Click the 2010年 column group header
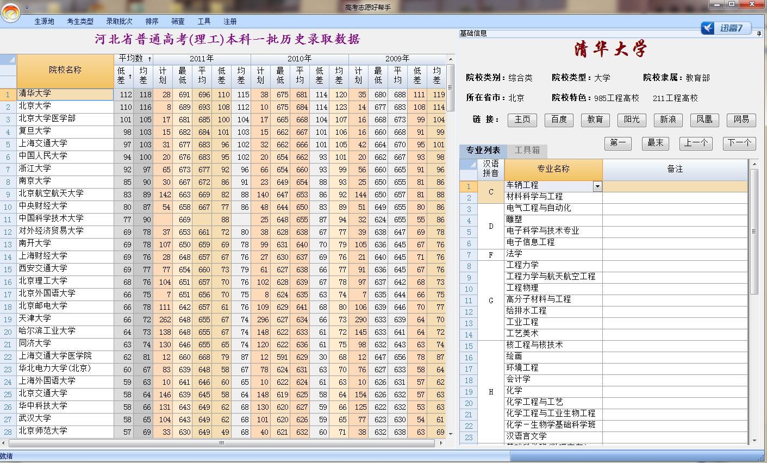The image size is (767, 463). pos(300,59)
